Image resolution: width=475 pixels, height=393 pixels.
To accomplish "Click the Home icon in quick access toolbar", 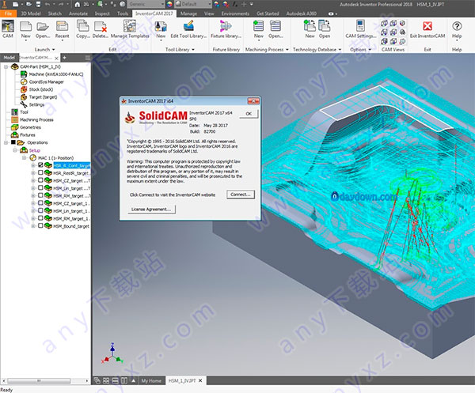I will tap(78, 4).
